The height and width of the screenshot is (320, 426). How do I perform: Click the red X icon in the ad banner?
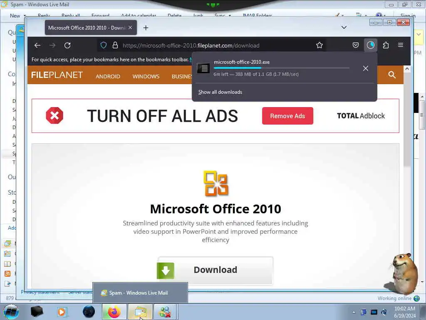(54, 116)
